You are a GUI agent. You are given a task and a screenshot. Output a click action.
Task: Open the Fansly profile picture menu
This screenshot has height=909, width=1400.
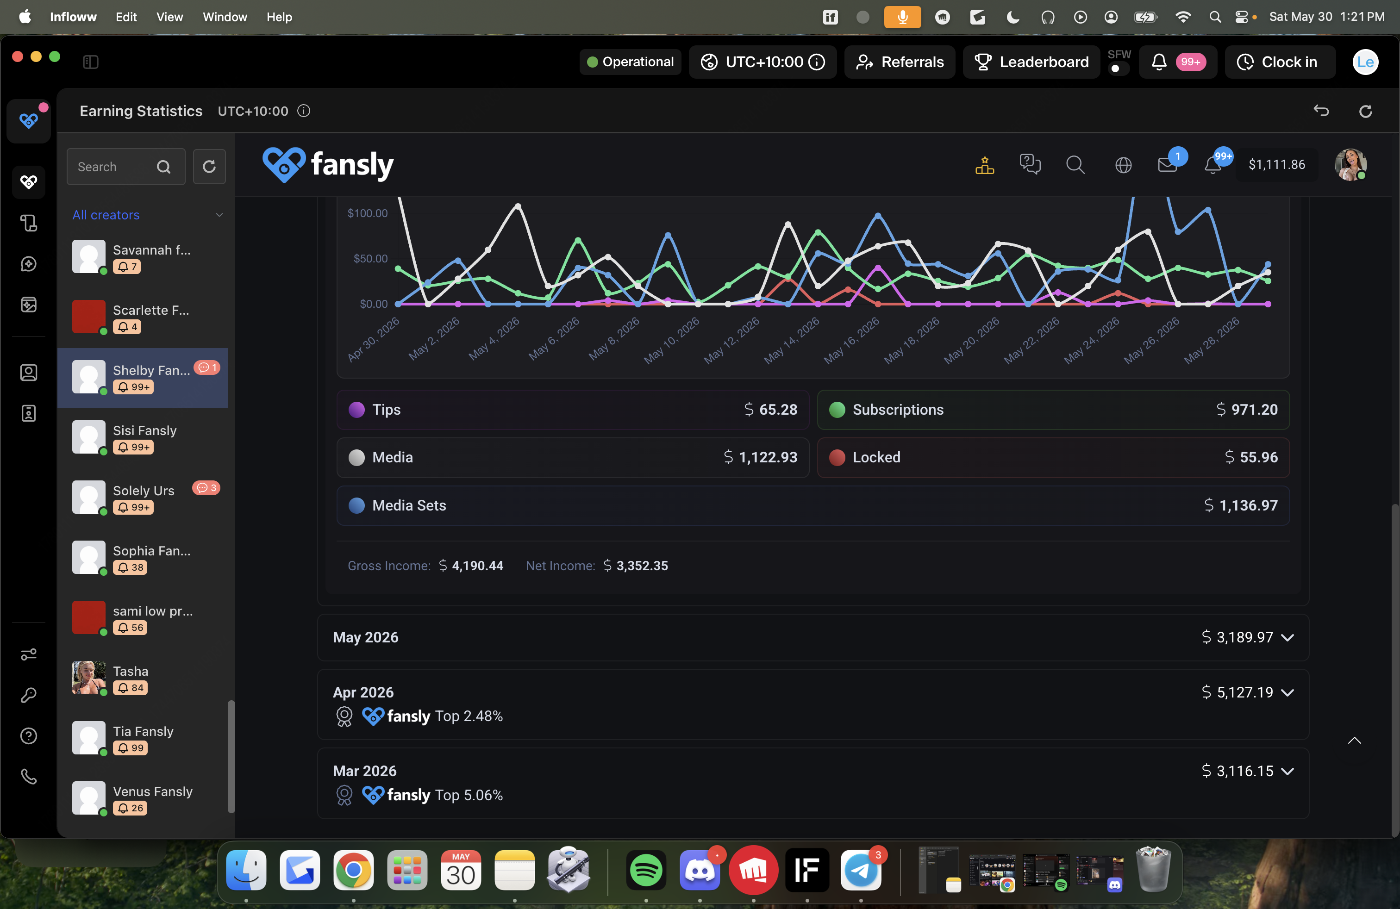pyautogui.click(x=1350, y=165)
